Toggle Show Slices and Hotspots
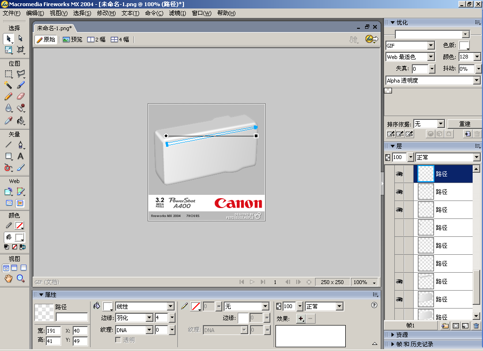The height and width of the screenshot is (351, 483). point(20,203)
